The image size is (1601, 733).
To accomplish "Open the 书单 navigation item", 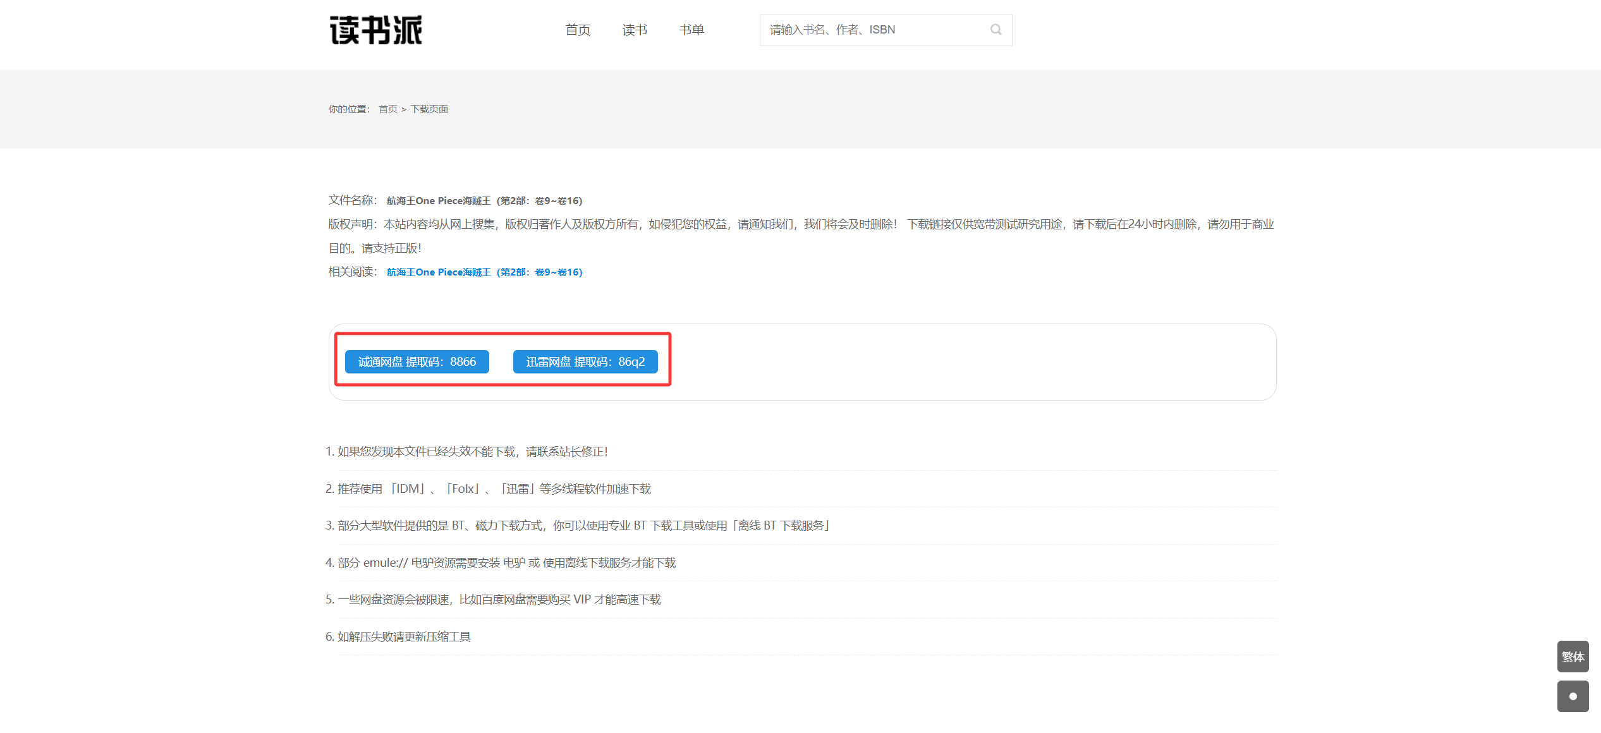I will pyautogui.click(x=691, y=30).
